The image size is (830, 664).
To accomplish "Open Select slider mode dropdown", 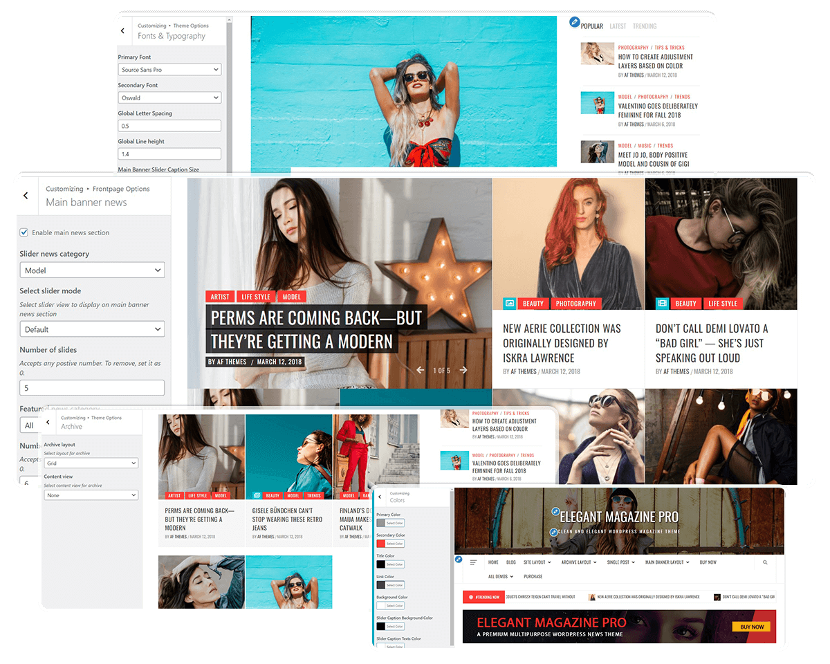I will [x=92, y=329].
